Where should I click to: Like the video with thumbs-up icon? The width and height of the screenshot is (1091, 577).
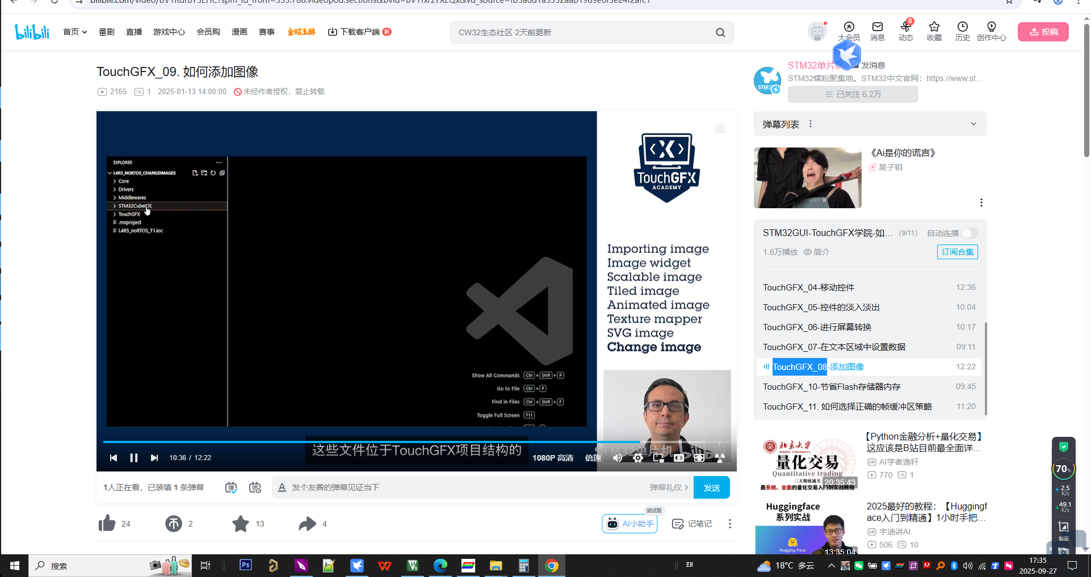tap(107, 524)
